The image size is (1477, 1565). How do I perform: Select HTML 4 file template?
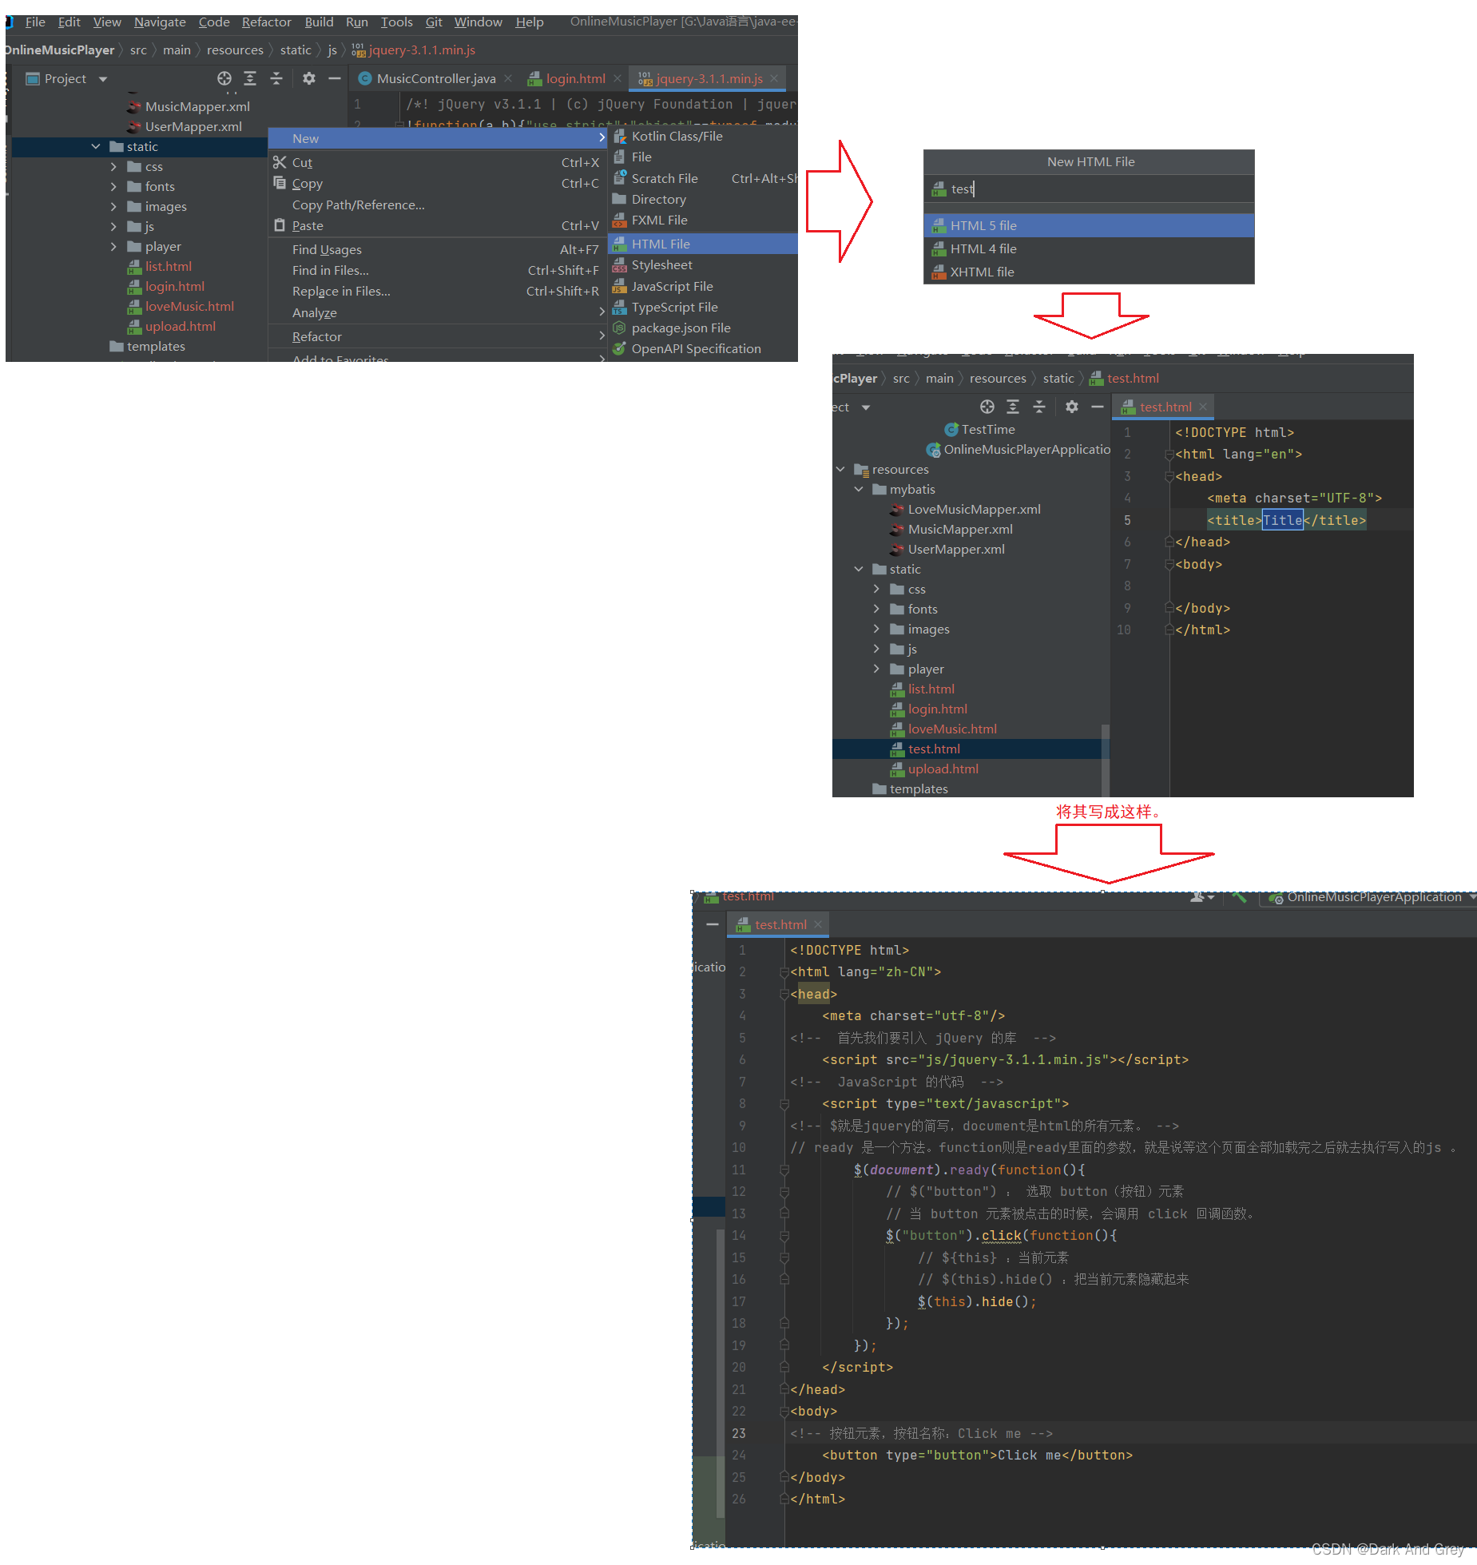(1089, 248)
